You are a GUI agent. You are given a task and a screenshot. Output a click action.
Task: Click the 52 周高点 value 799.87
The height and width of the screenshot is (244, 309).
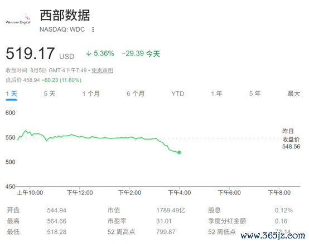(x=166, y=232)
